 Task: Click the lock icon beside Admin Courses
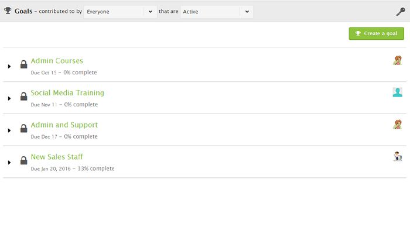(24, 64)
